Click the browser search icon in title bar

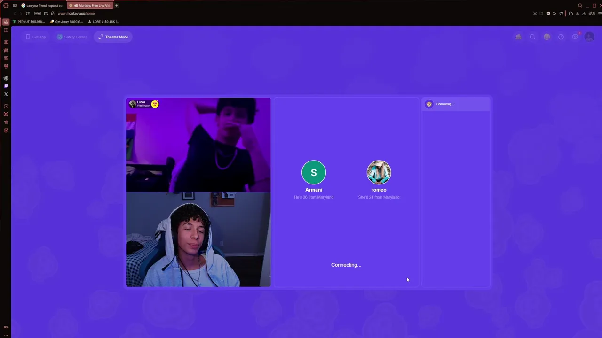click(x=580, y=6)
